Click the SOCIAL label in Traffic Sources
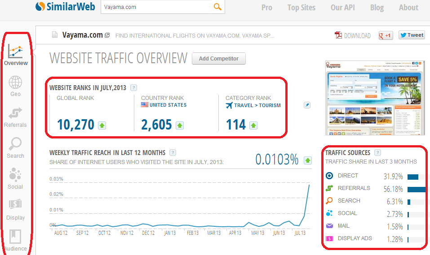This screenshot has height=255, width=430. click(347, 213)
